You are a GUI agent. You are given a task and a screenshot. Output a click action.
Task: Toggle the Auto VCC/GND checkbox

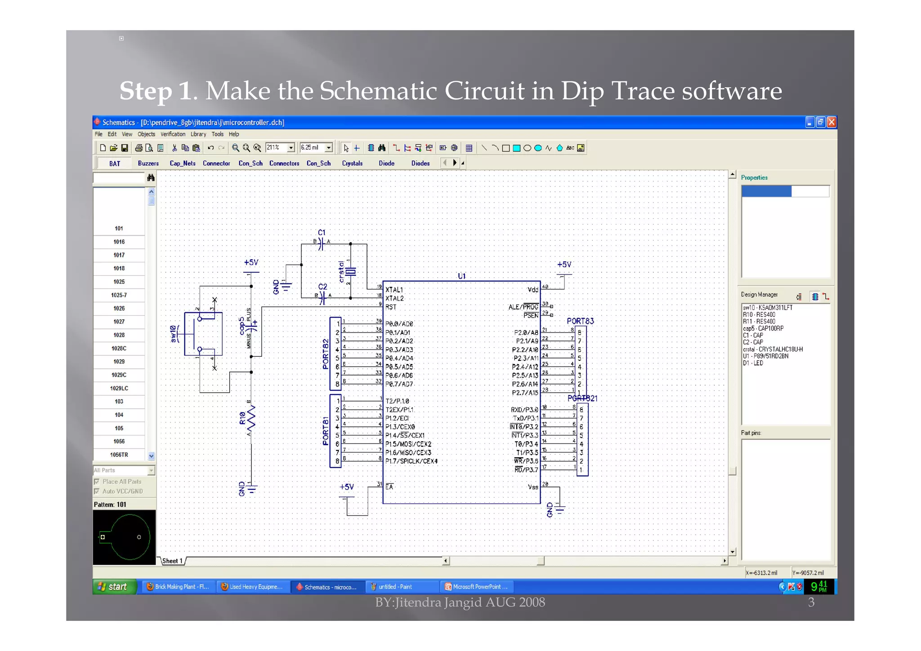(x=97, y=492)
